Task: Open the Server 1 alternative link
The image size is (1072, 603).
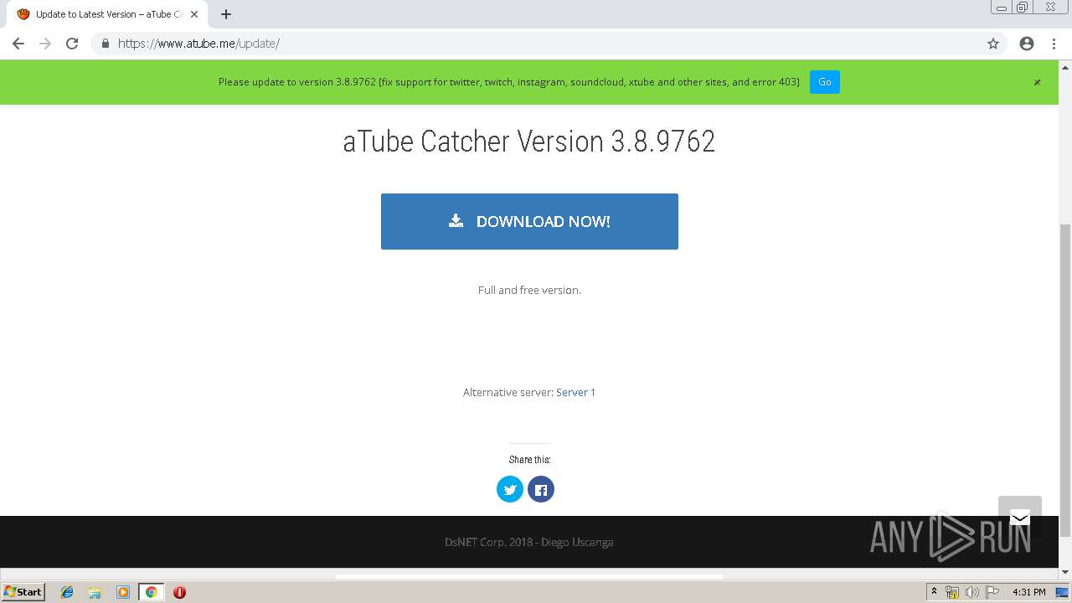Action: click(575, 392)
